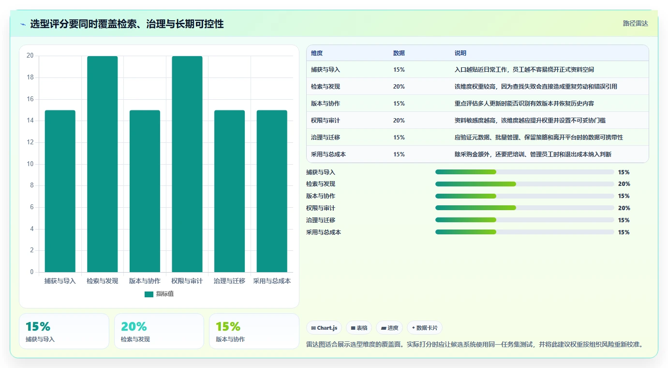Click the 治理与迁移 bar in the chart
668x368 pixels.
point(229,191)
